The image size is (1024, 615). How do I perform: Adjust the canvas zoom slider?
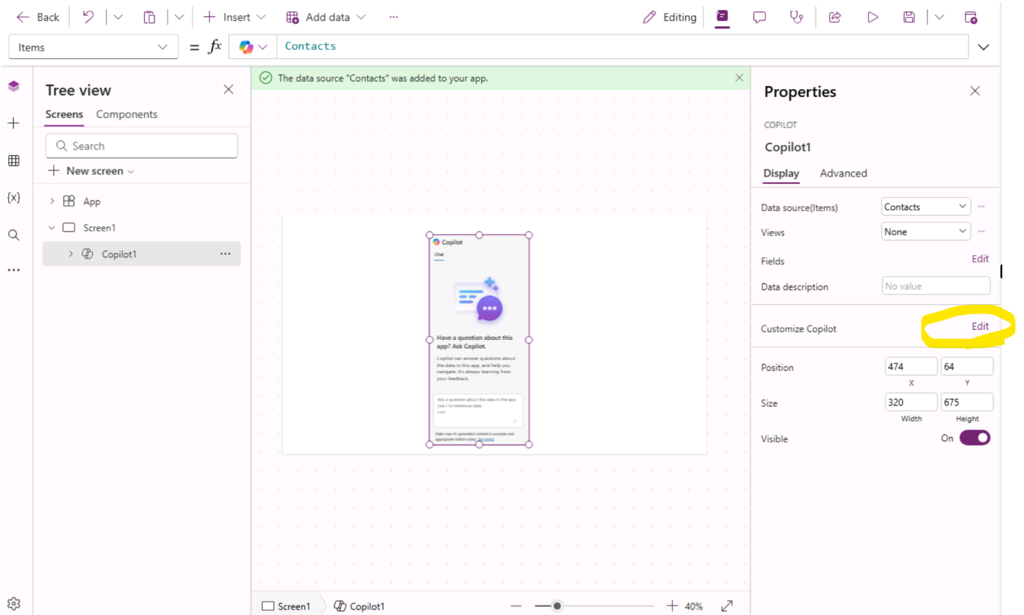(557, 606)
